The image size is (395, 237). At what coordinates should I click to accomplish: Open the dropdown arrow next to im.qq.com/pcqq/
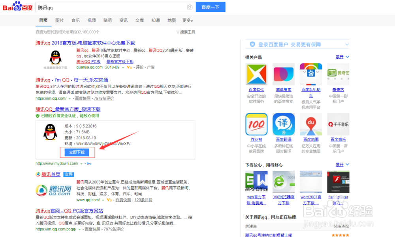(x=79, y=230)
